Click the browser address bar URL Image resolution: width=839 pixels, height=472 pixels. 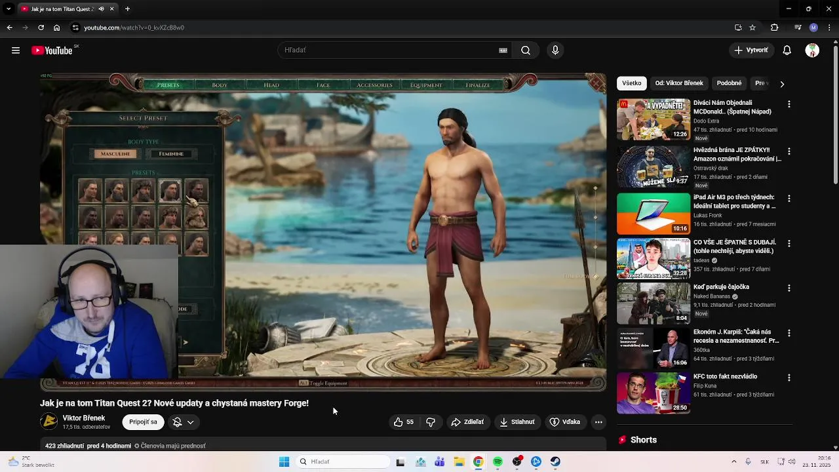pyautogui.click(x=134, y=28)
